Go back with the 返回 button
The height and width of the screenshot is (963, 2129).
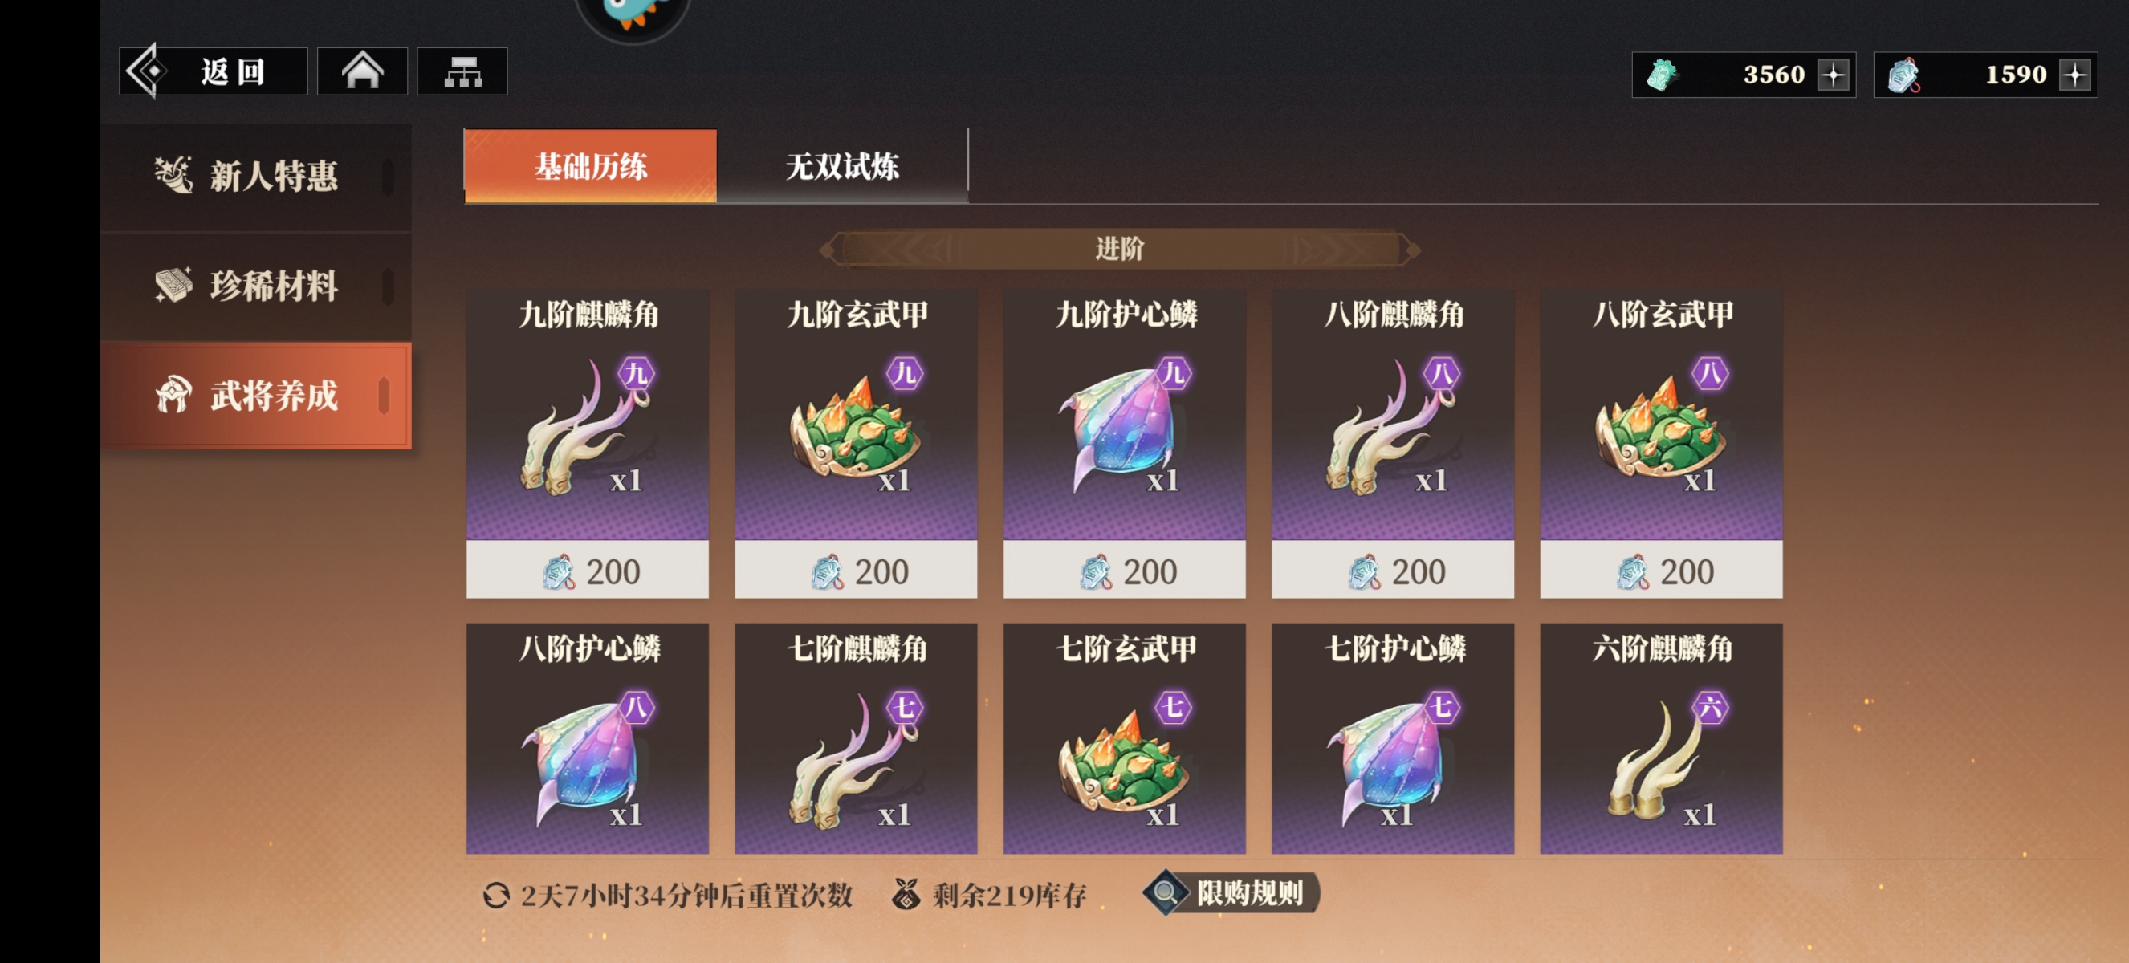[214, 72]
